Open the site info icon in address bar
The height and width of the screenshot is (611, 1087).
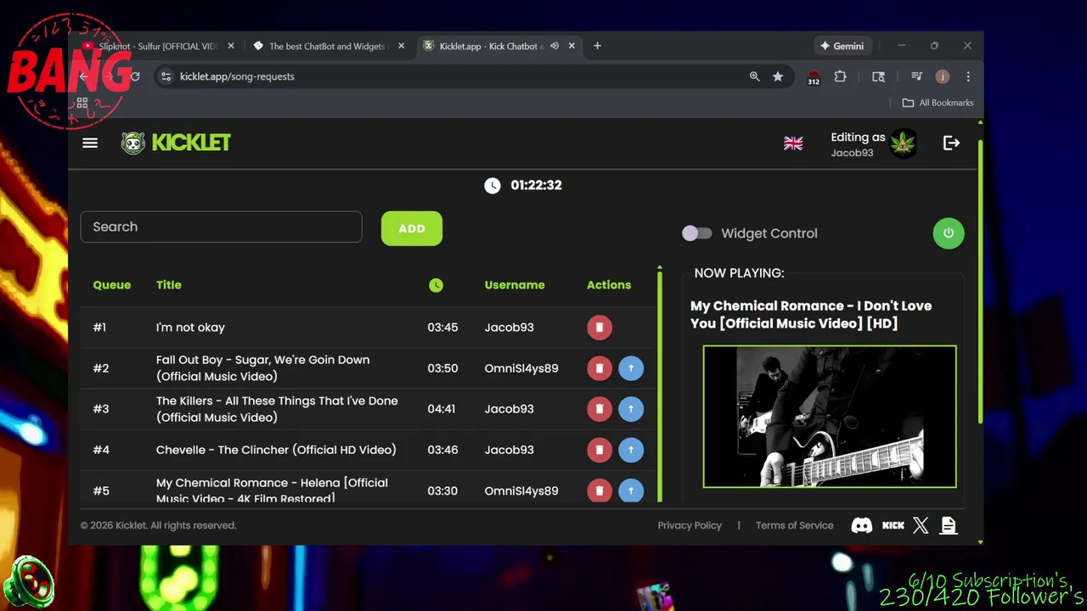tap(166, 76)
